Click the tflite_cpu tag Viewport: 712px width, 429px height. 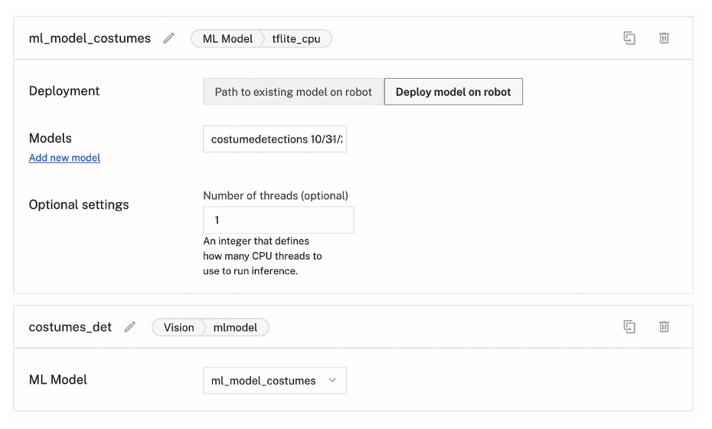click(x=297, y=38)
